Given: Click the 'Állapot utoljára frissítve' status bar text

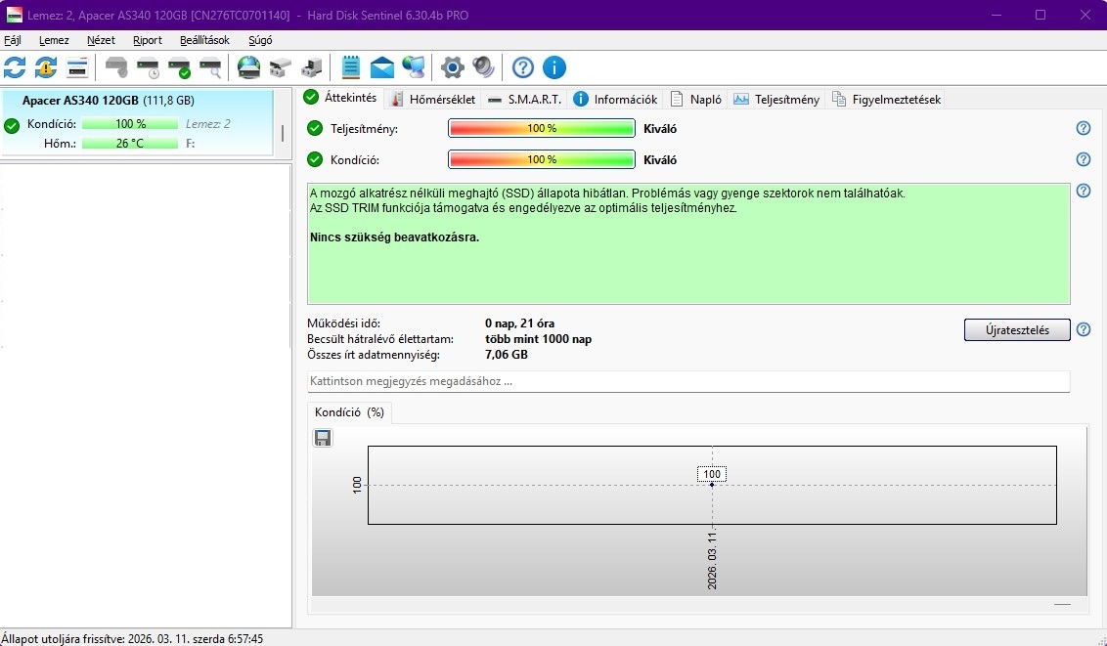Looking at the screenshot, I should click(132, 639).
